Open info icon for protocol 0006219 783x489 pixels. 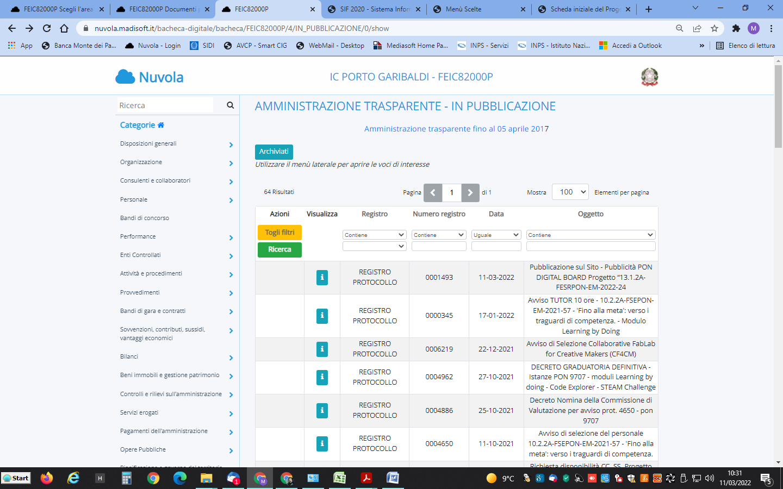(322, 349)
